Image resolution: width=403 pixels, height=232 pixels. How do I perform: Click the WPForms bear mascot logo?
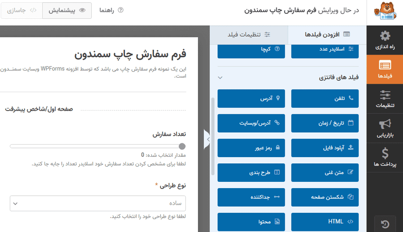[x=385, y=11]
